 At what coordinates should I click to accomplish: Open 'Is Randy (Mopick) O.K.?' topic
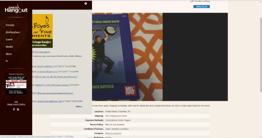click(47, 71)
